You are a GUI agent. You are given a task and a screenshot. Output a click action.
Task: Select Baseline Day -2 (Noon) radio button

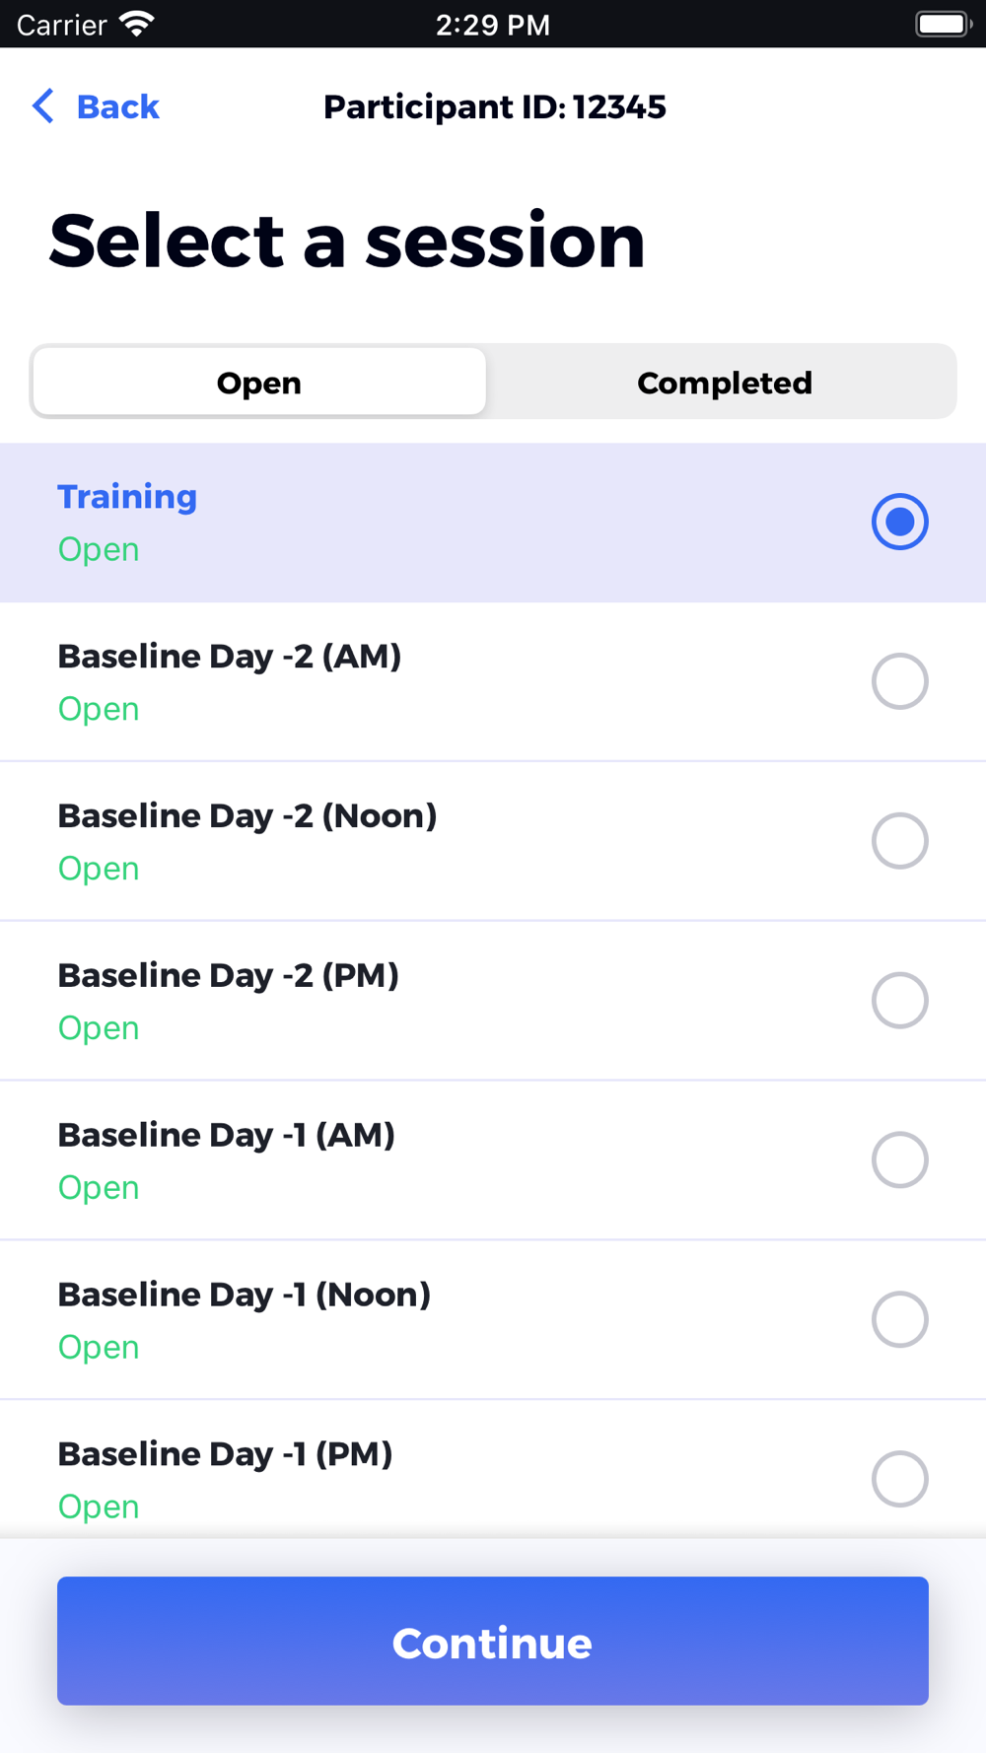coord(899,841)
